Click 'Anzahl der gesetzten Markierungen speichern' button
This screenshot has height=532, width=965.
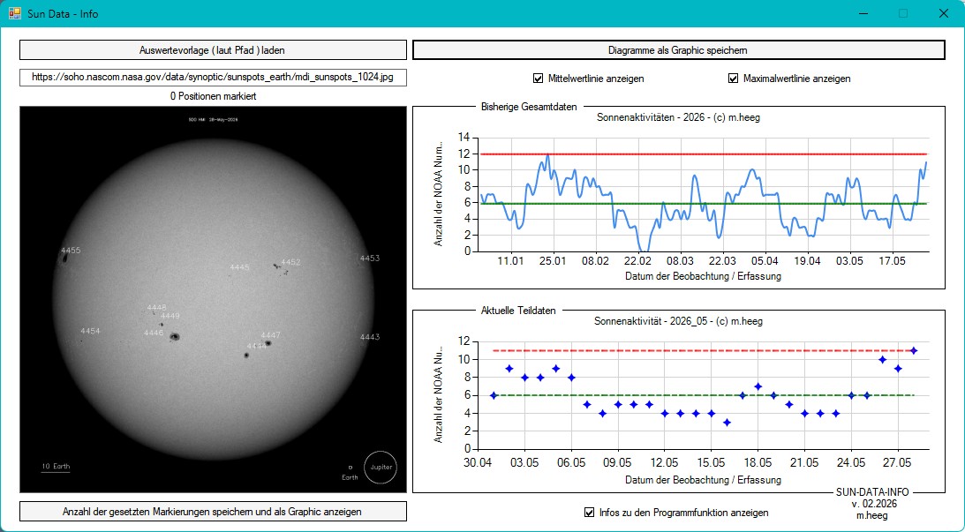coord(213,511)
